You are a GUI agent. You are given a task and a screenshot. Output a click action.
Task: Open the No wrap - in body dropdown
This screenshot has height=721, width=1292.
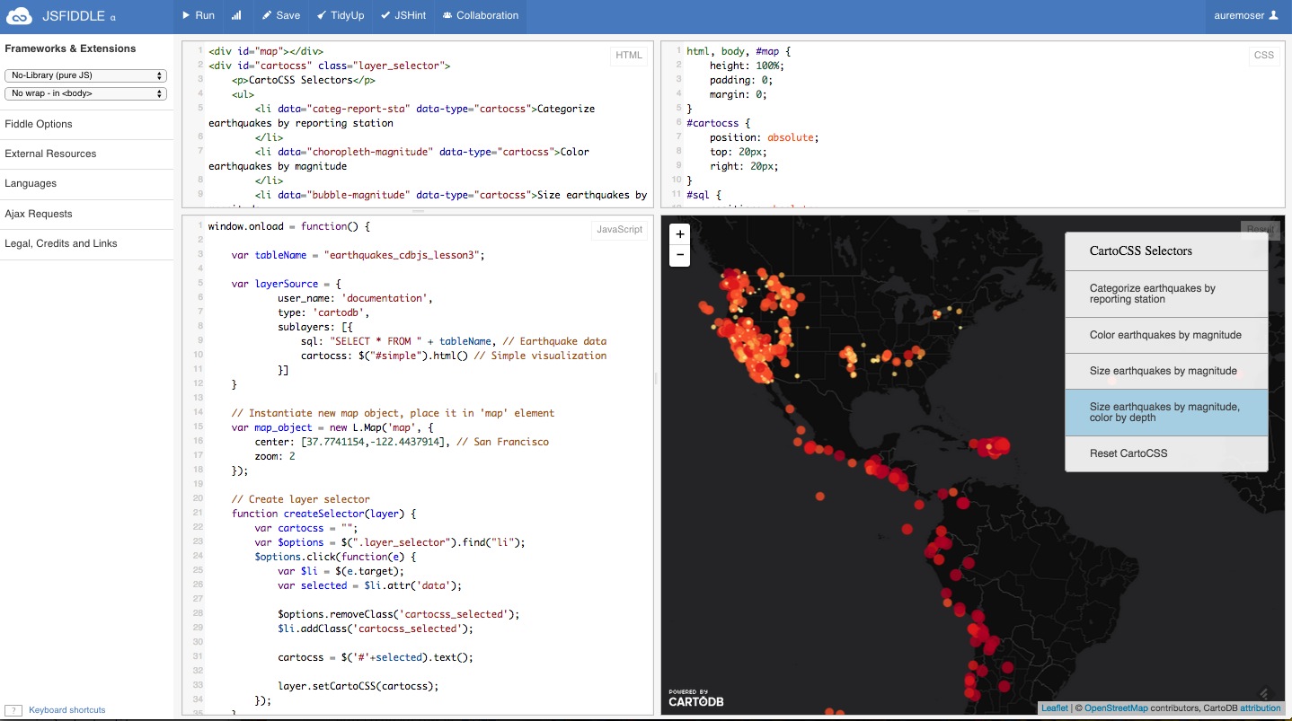(85, 93)
